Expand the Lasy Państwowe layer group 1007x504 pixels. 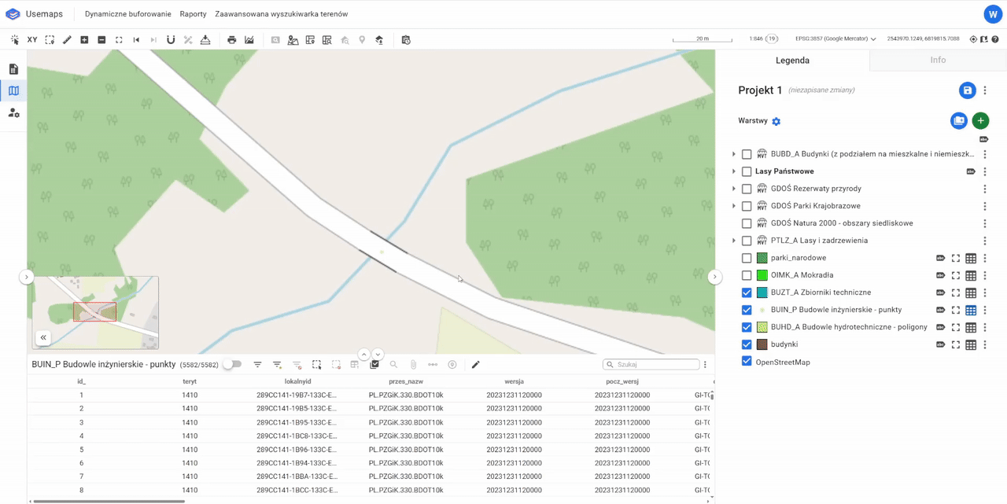point(734,171)
